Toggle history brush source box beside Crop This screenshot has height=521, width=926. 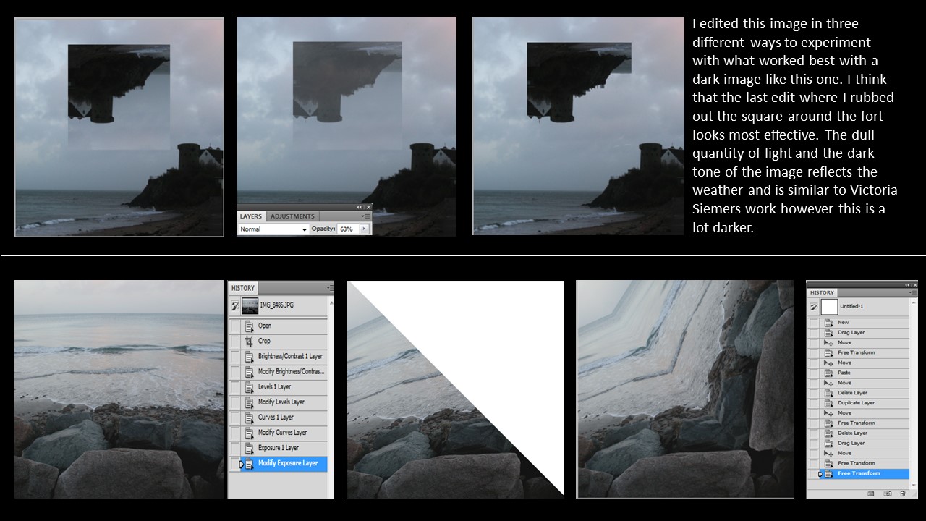(x=235, y=341)
